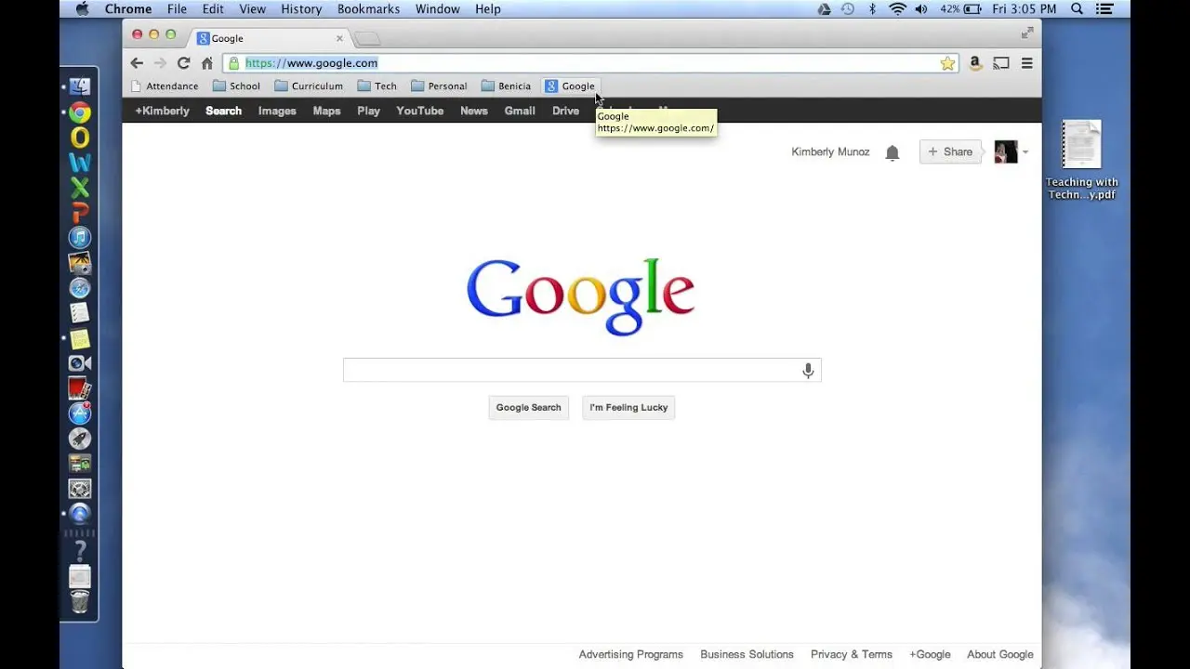Click the cast-to-display icon in the toolbar
Viewport: 1190px width, 669px height.
click(1001, 63)
